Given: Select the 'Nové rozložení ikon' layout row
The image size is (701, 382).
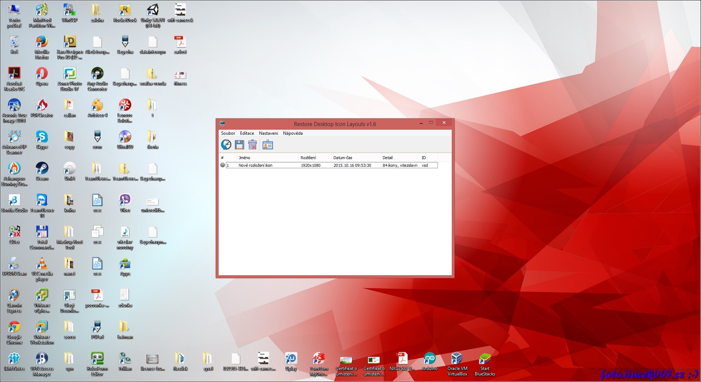Looking at the screenshot, I should click(x=255, y=165).
